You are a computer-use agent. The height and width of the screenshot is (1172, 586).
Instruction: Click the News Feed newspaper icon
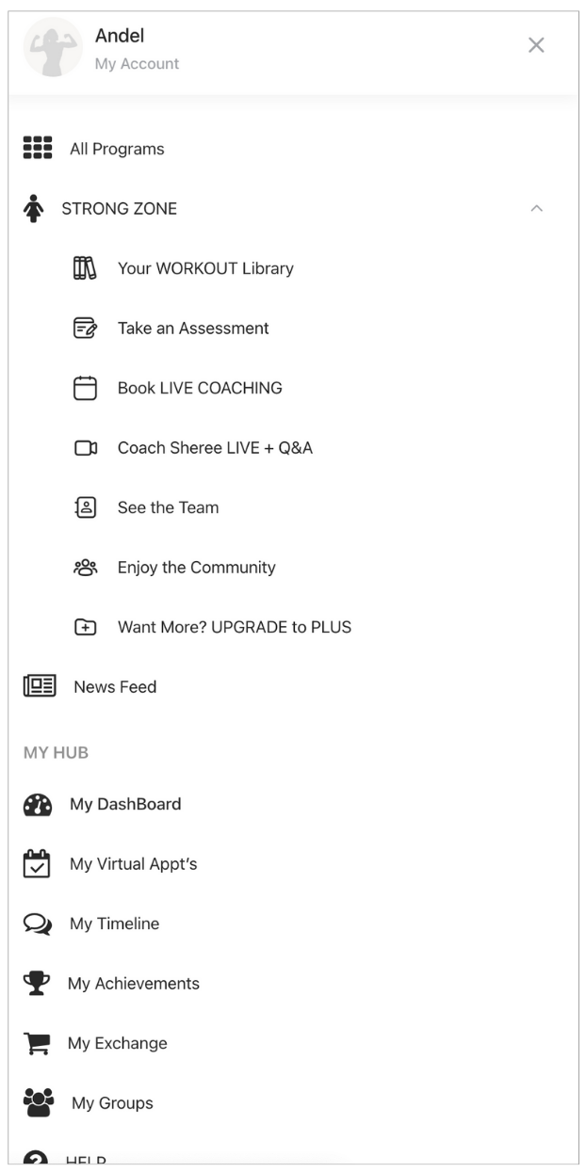click(x=40, y=686)
